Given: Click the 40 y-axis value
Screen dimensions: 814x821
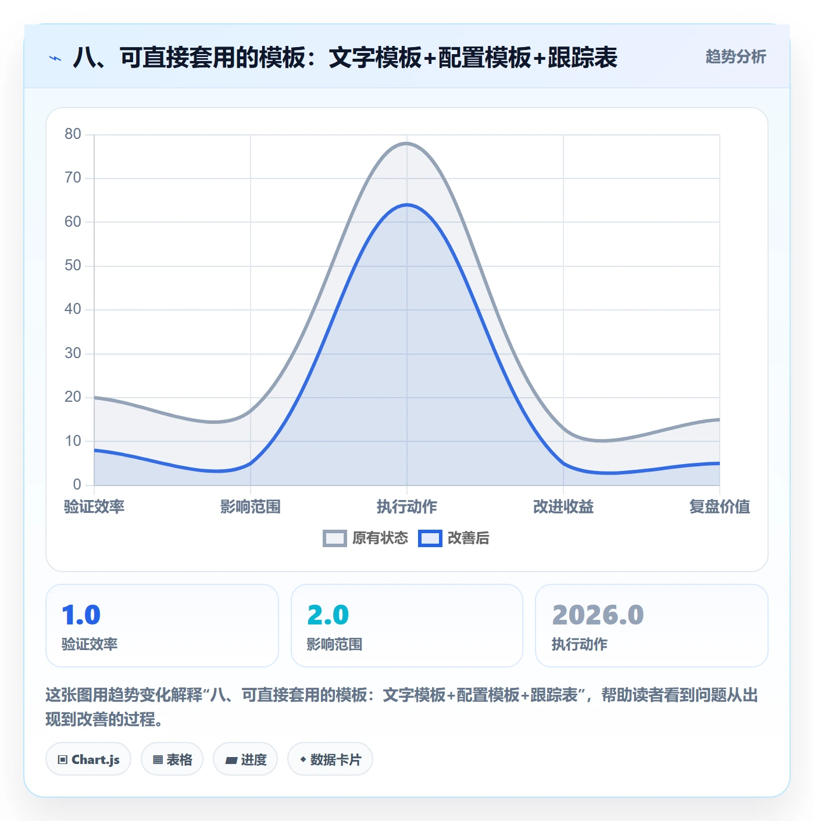Looking at the screenshot, I should 73,309.
